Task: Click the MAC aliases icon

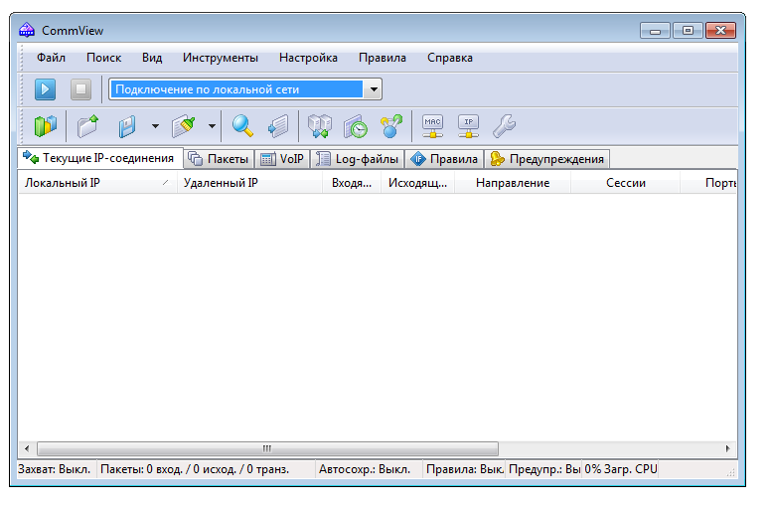Action: [433, 126]
